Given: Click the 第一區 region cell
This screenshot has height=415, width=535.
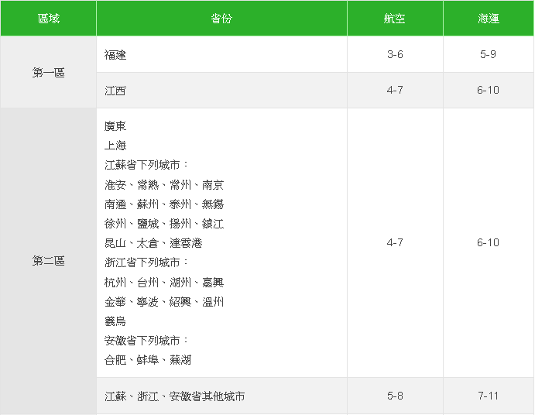Looking at the screenshot, I should click(48, 73).
